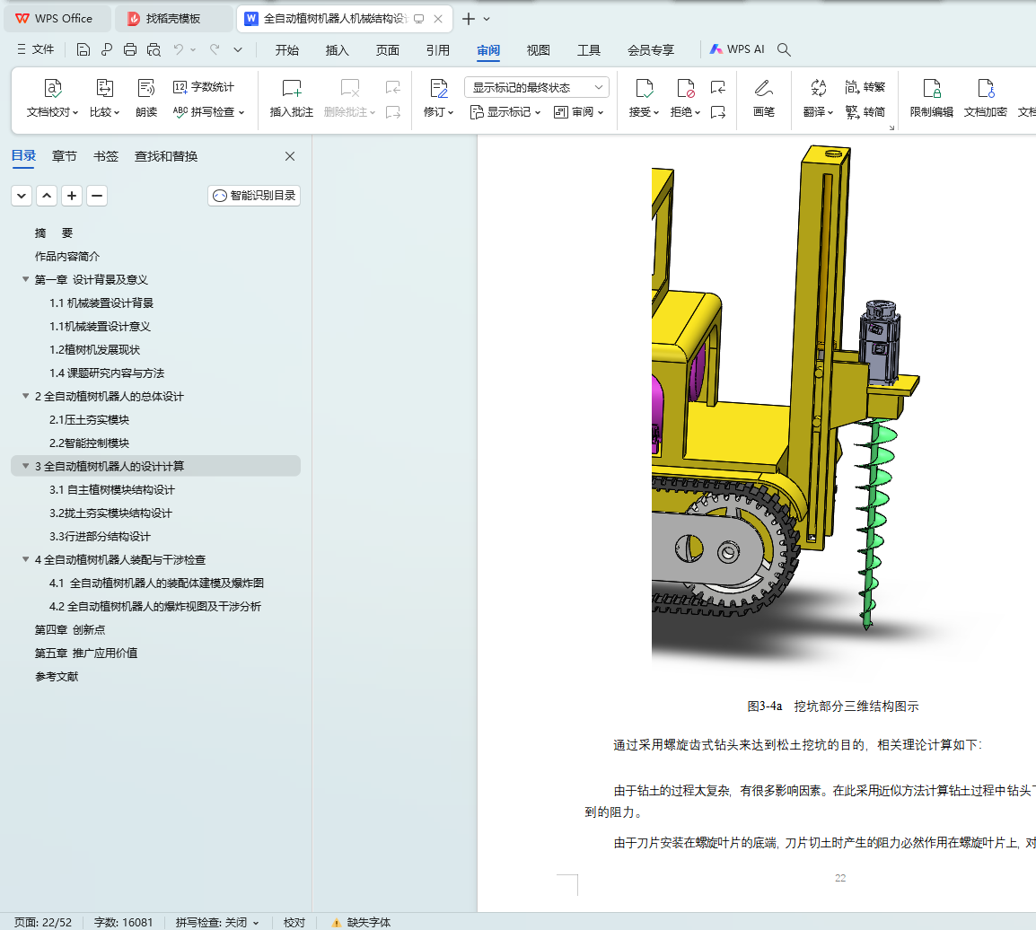Open the 审阅 reviewing pane dropdown
The width and height of the screenshot is (1036, 930).
579,112
